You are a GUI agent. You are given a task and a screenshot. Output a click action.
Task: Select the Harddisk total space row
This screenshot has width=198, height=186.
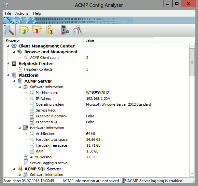52,139
